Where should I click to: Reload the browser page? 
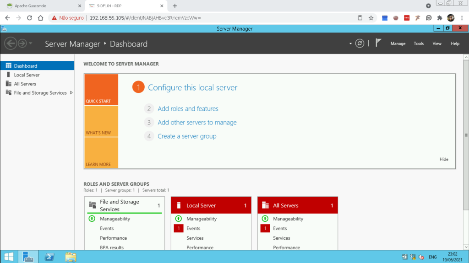click(29, 18)
